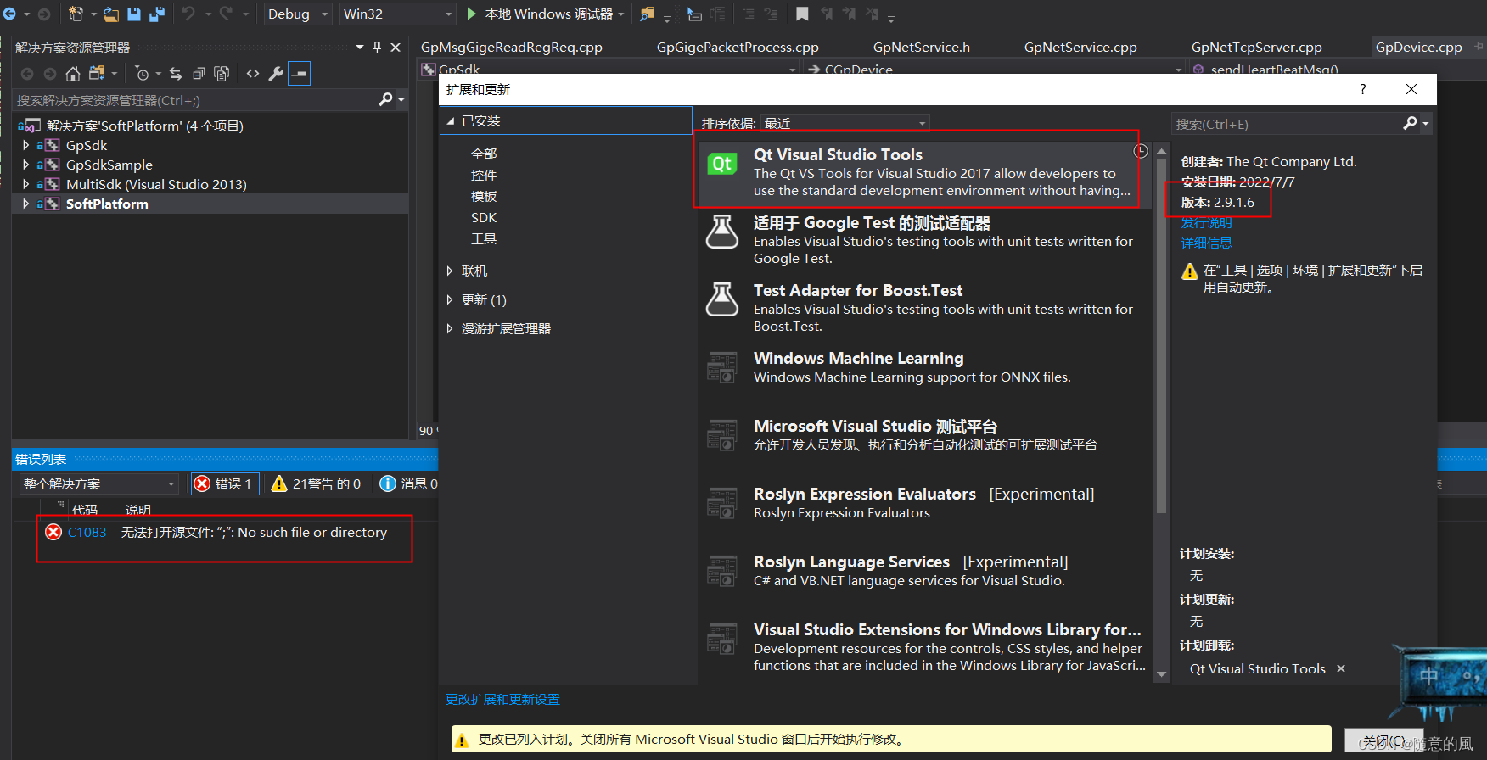Click the Close button in Extensions dialog

[1383, 740]
